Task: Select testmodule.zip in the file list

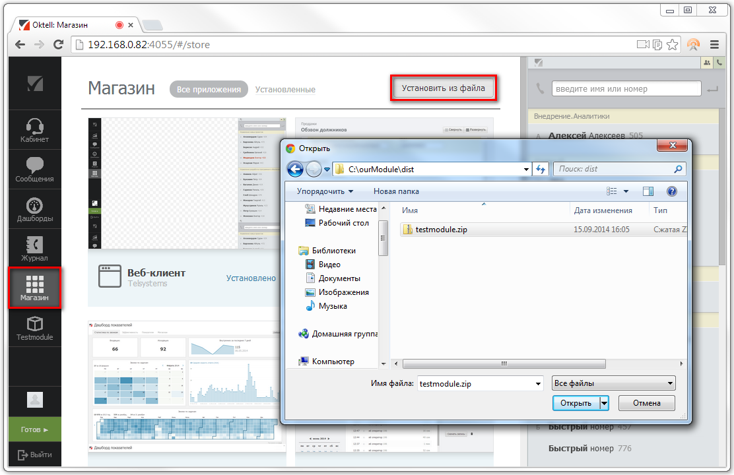Action: 441,230
